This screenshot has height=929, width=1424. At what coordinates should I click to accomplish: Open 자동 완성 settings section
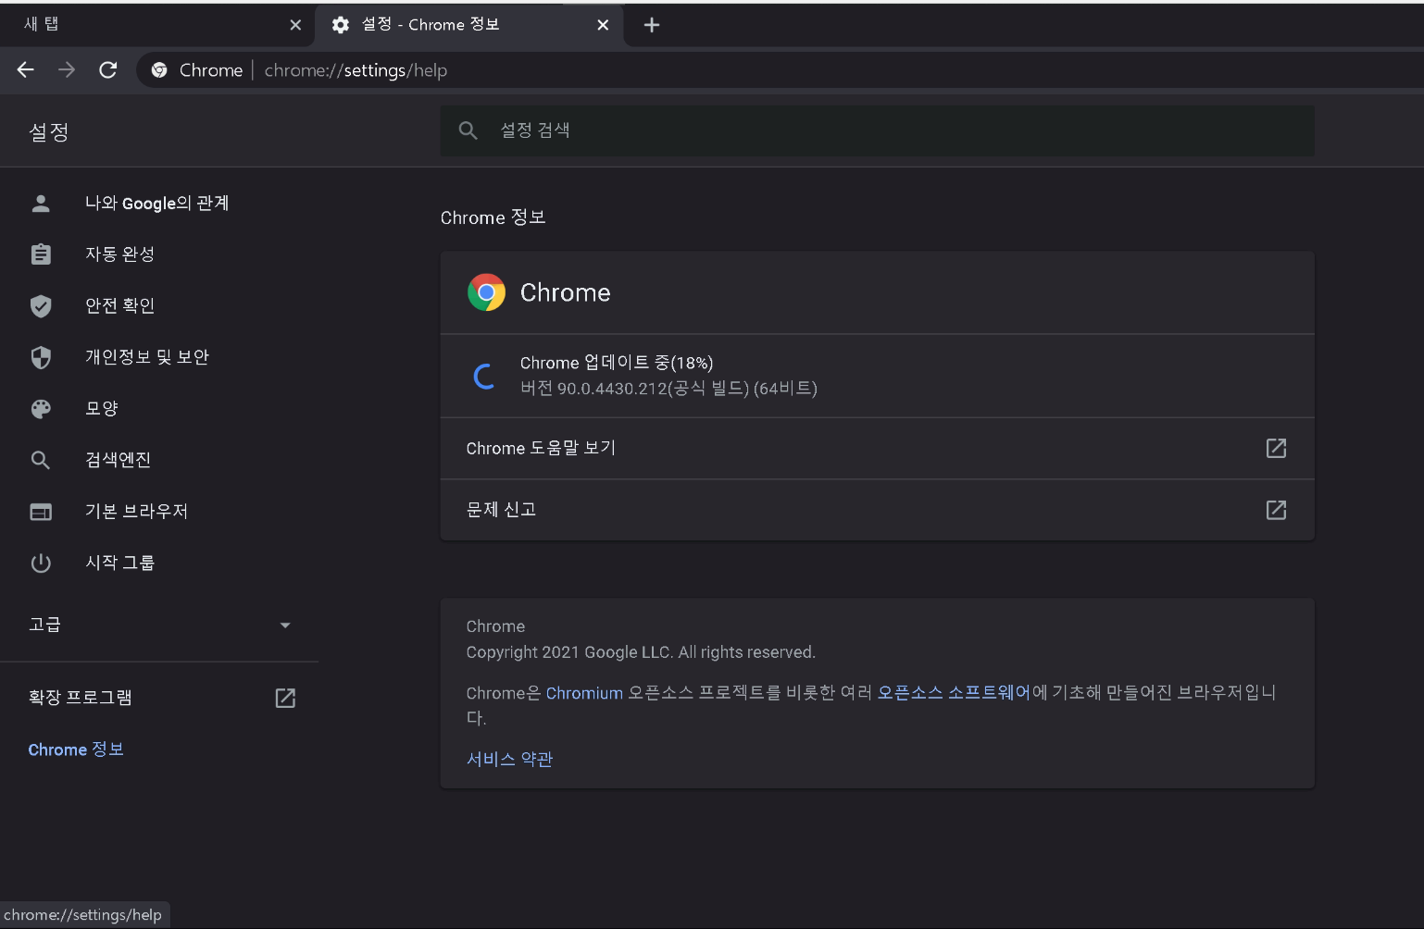pyautogui.click(x=120, y=254)
